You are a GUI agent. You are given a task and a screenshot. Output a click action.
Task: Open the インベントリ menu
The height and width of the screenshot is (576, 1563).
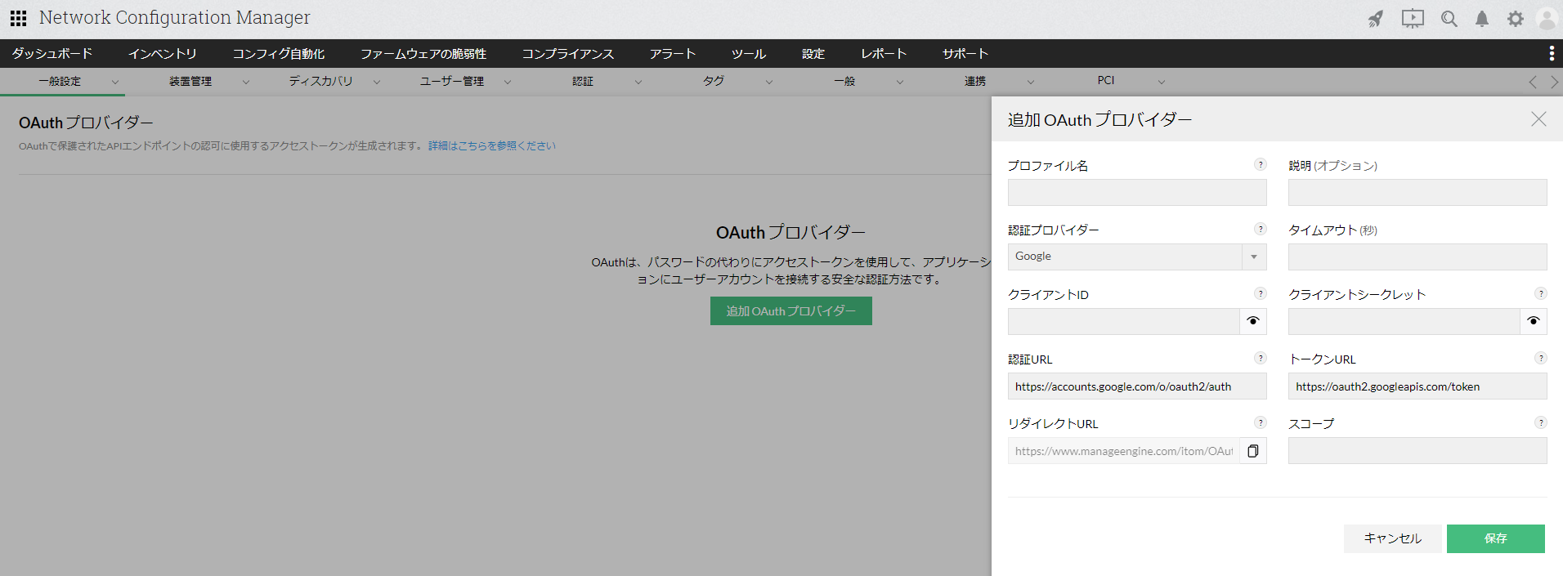point(163,53)
